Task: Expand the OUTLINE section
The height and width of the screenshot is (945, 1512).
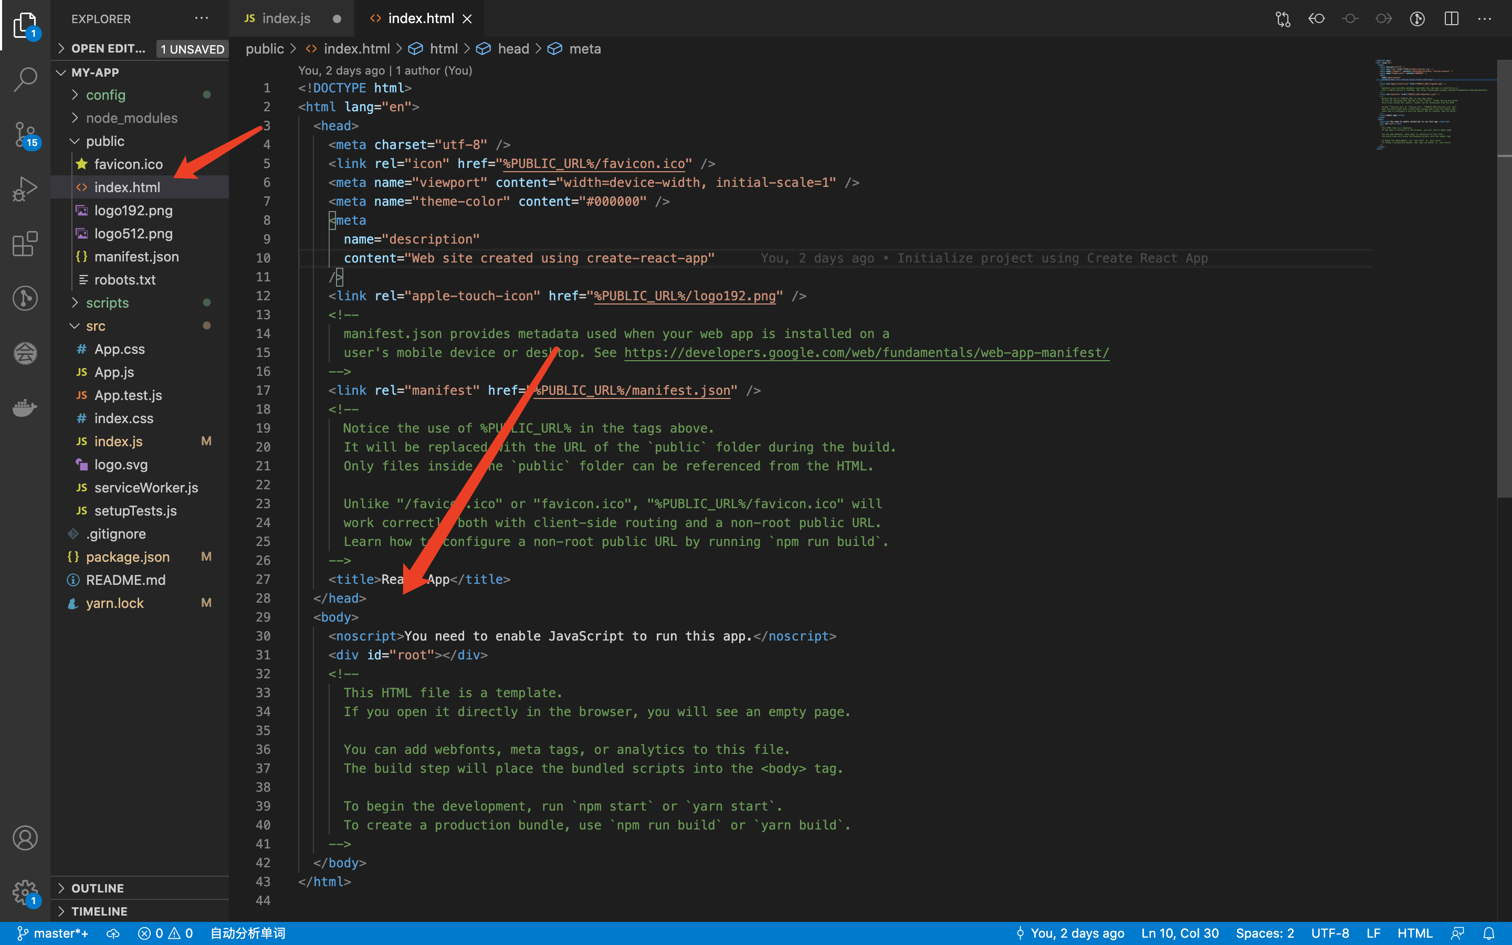Action: coord(98,888)
